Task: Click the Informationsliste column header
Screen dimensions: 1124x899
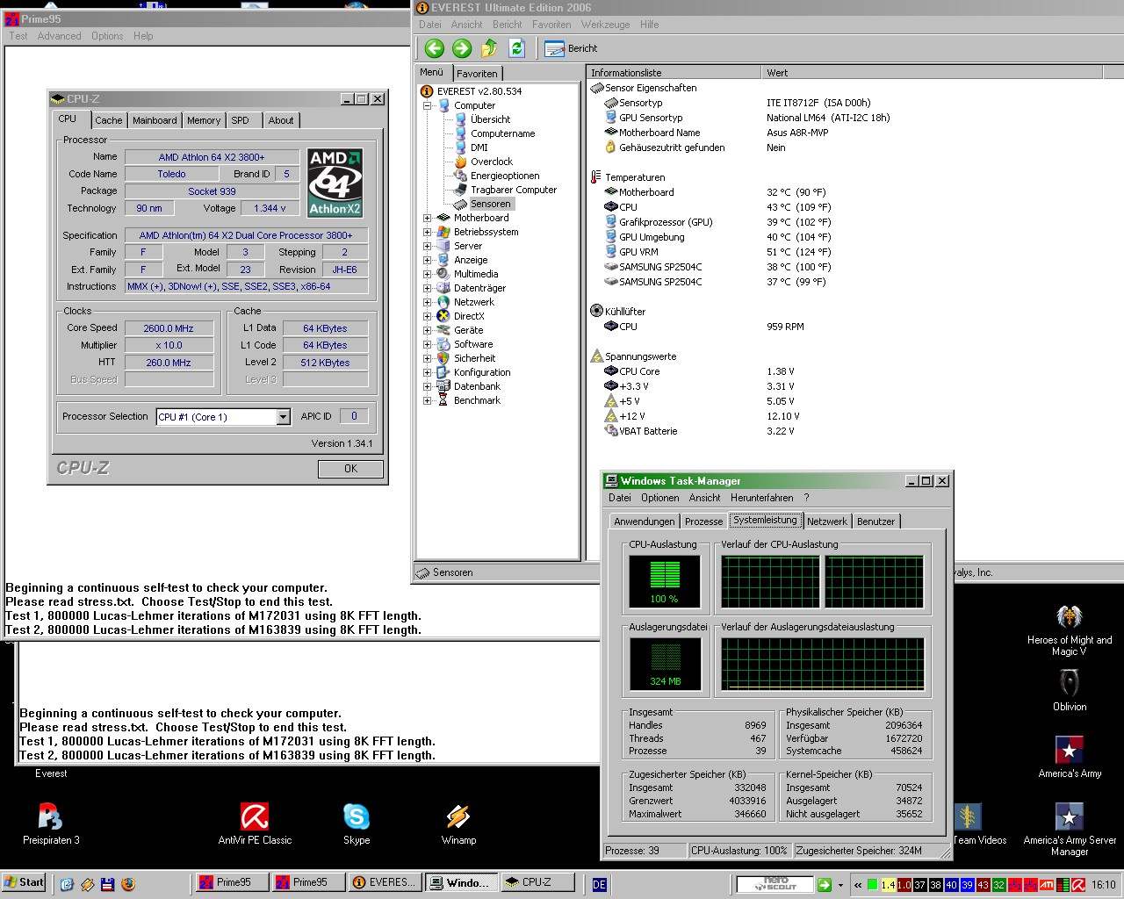Action: (674, 73)
